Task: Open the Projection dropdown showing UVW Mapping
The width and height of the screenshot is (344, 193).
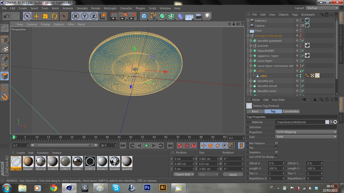Action: click(x=306, y=132)
